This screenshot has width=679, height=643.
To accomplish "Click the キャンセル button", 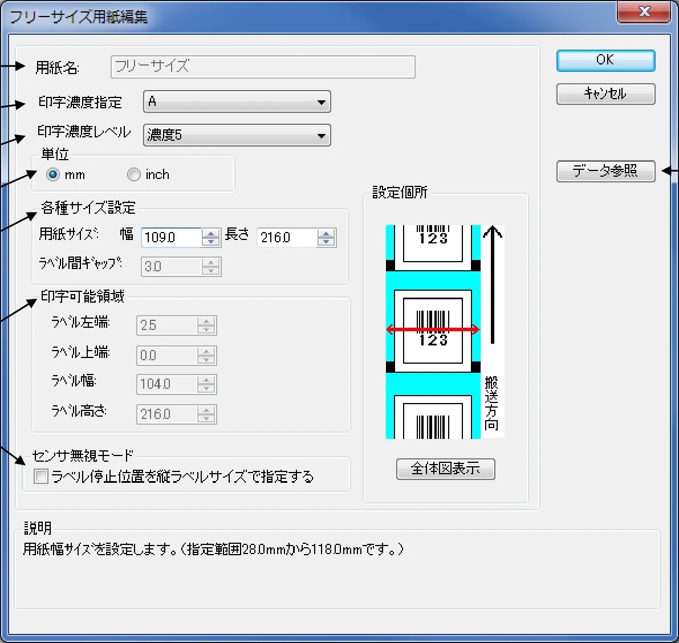I will point(605,93).
